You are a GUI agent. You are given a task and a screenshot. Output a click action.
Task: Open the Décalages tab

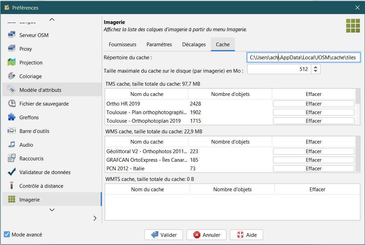point(194,45)
